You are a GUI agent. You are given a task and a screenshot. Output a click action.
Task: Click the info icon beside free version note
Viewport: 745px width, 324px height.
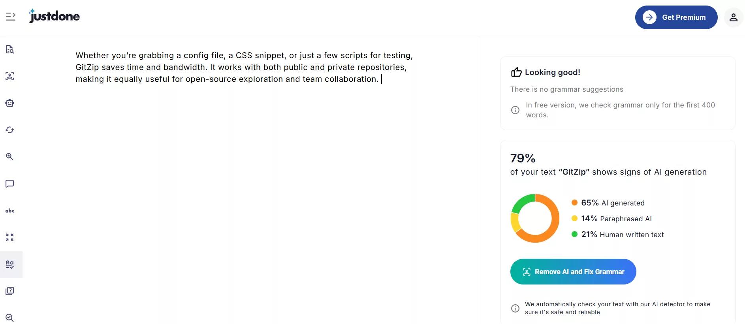click(x=515, y=110)
